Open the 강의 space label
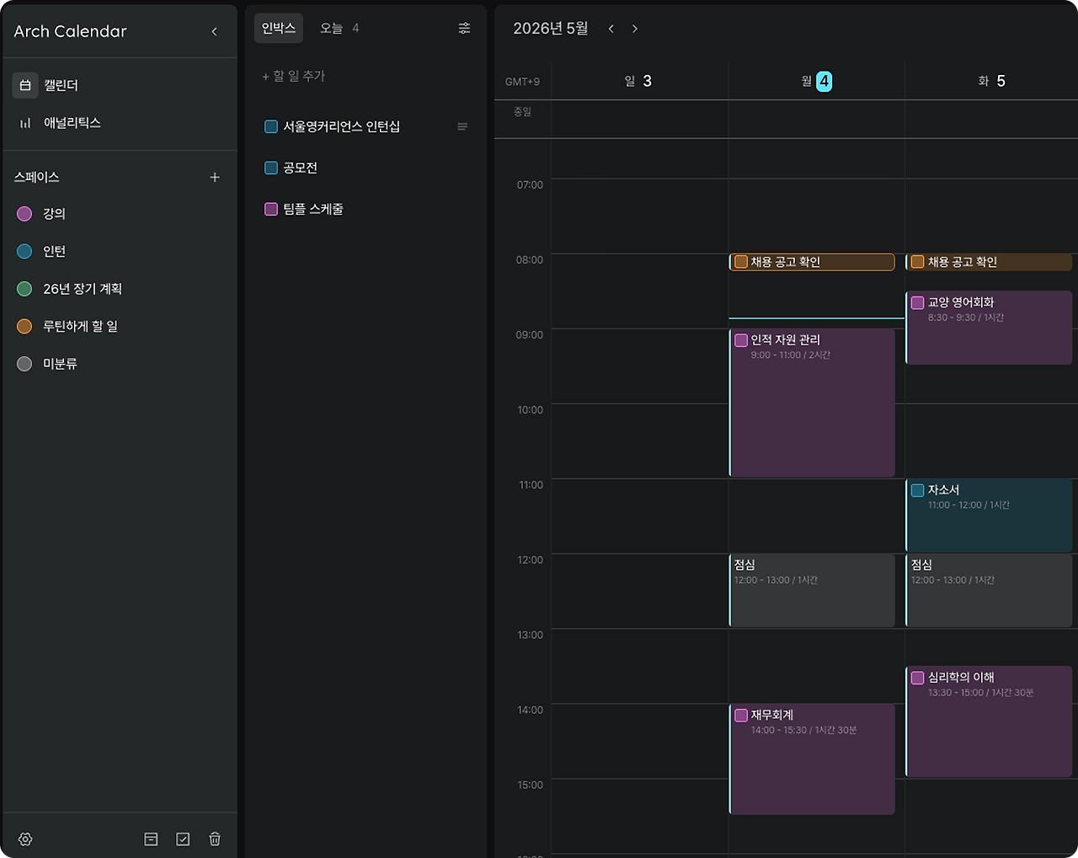Viewport: 1078px width, 858px height. pos(55,214)
